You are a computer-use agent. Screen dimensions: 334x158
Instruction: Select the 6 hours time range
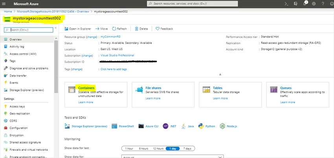pyautogui.click(x=143, y=149)
